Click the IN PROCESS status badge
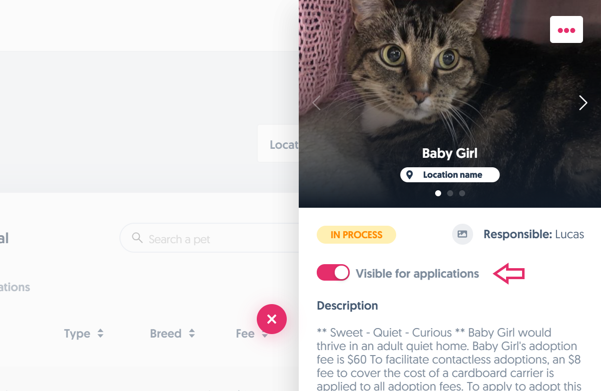The width and height of the screenshot is (601, 391). pos(356,235)
